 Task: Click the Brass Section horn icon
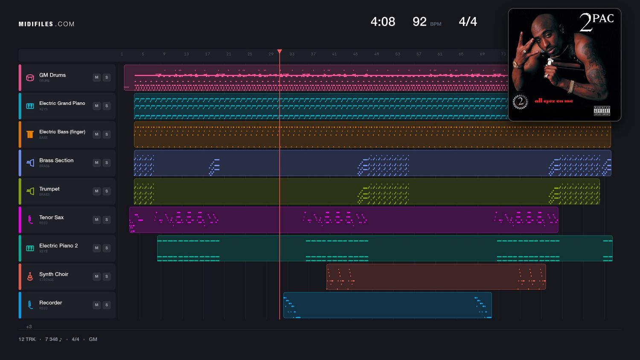30,163
